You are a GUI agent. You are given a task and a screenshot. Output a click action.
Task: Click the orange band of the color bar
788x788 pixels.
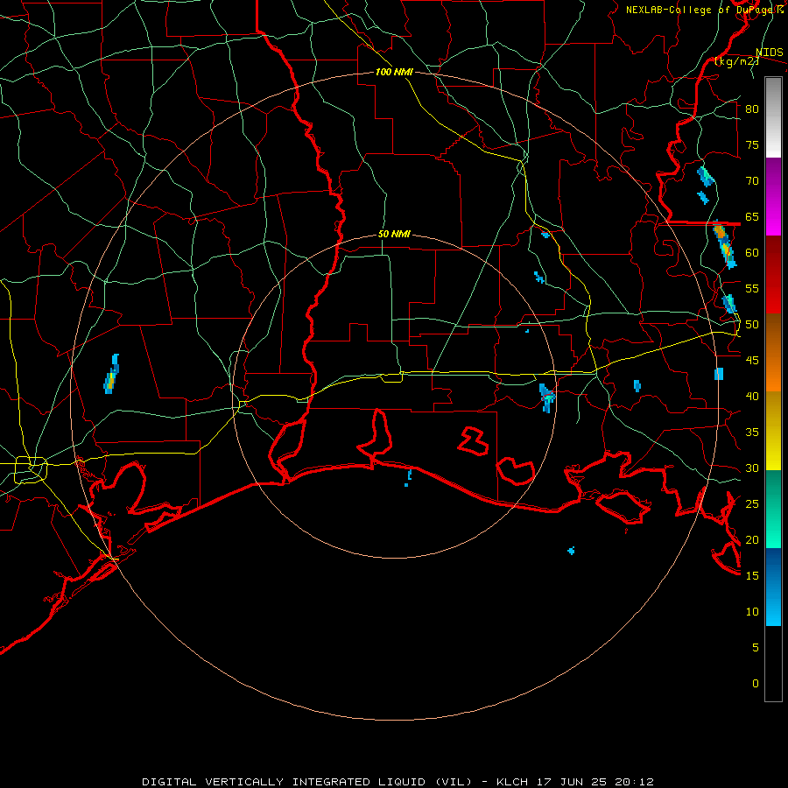click(773, 352)
